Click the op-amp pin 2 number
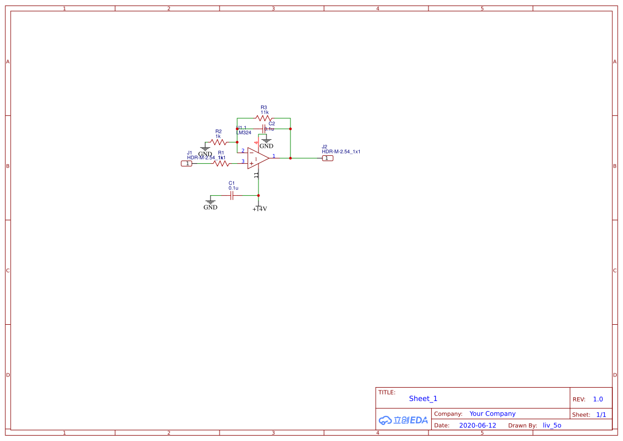623x441 pixels. click(243, 151)
